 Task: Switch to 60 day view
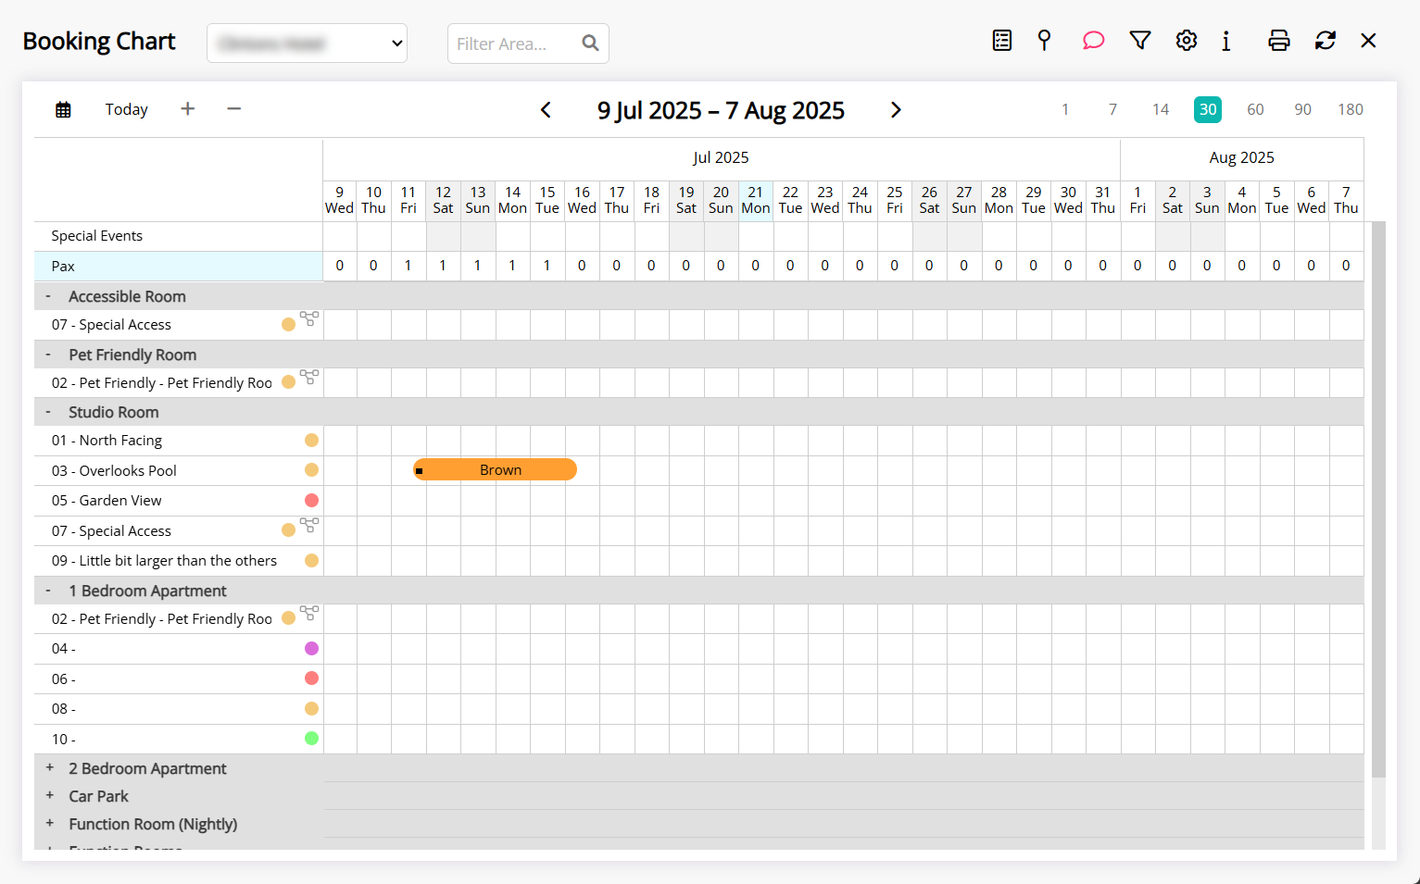pos(1255,109)
